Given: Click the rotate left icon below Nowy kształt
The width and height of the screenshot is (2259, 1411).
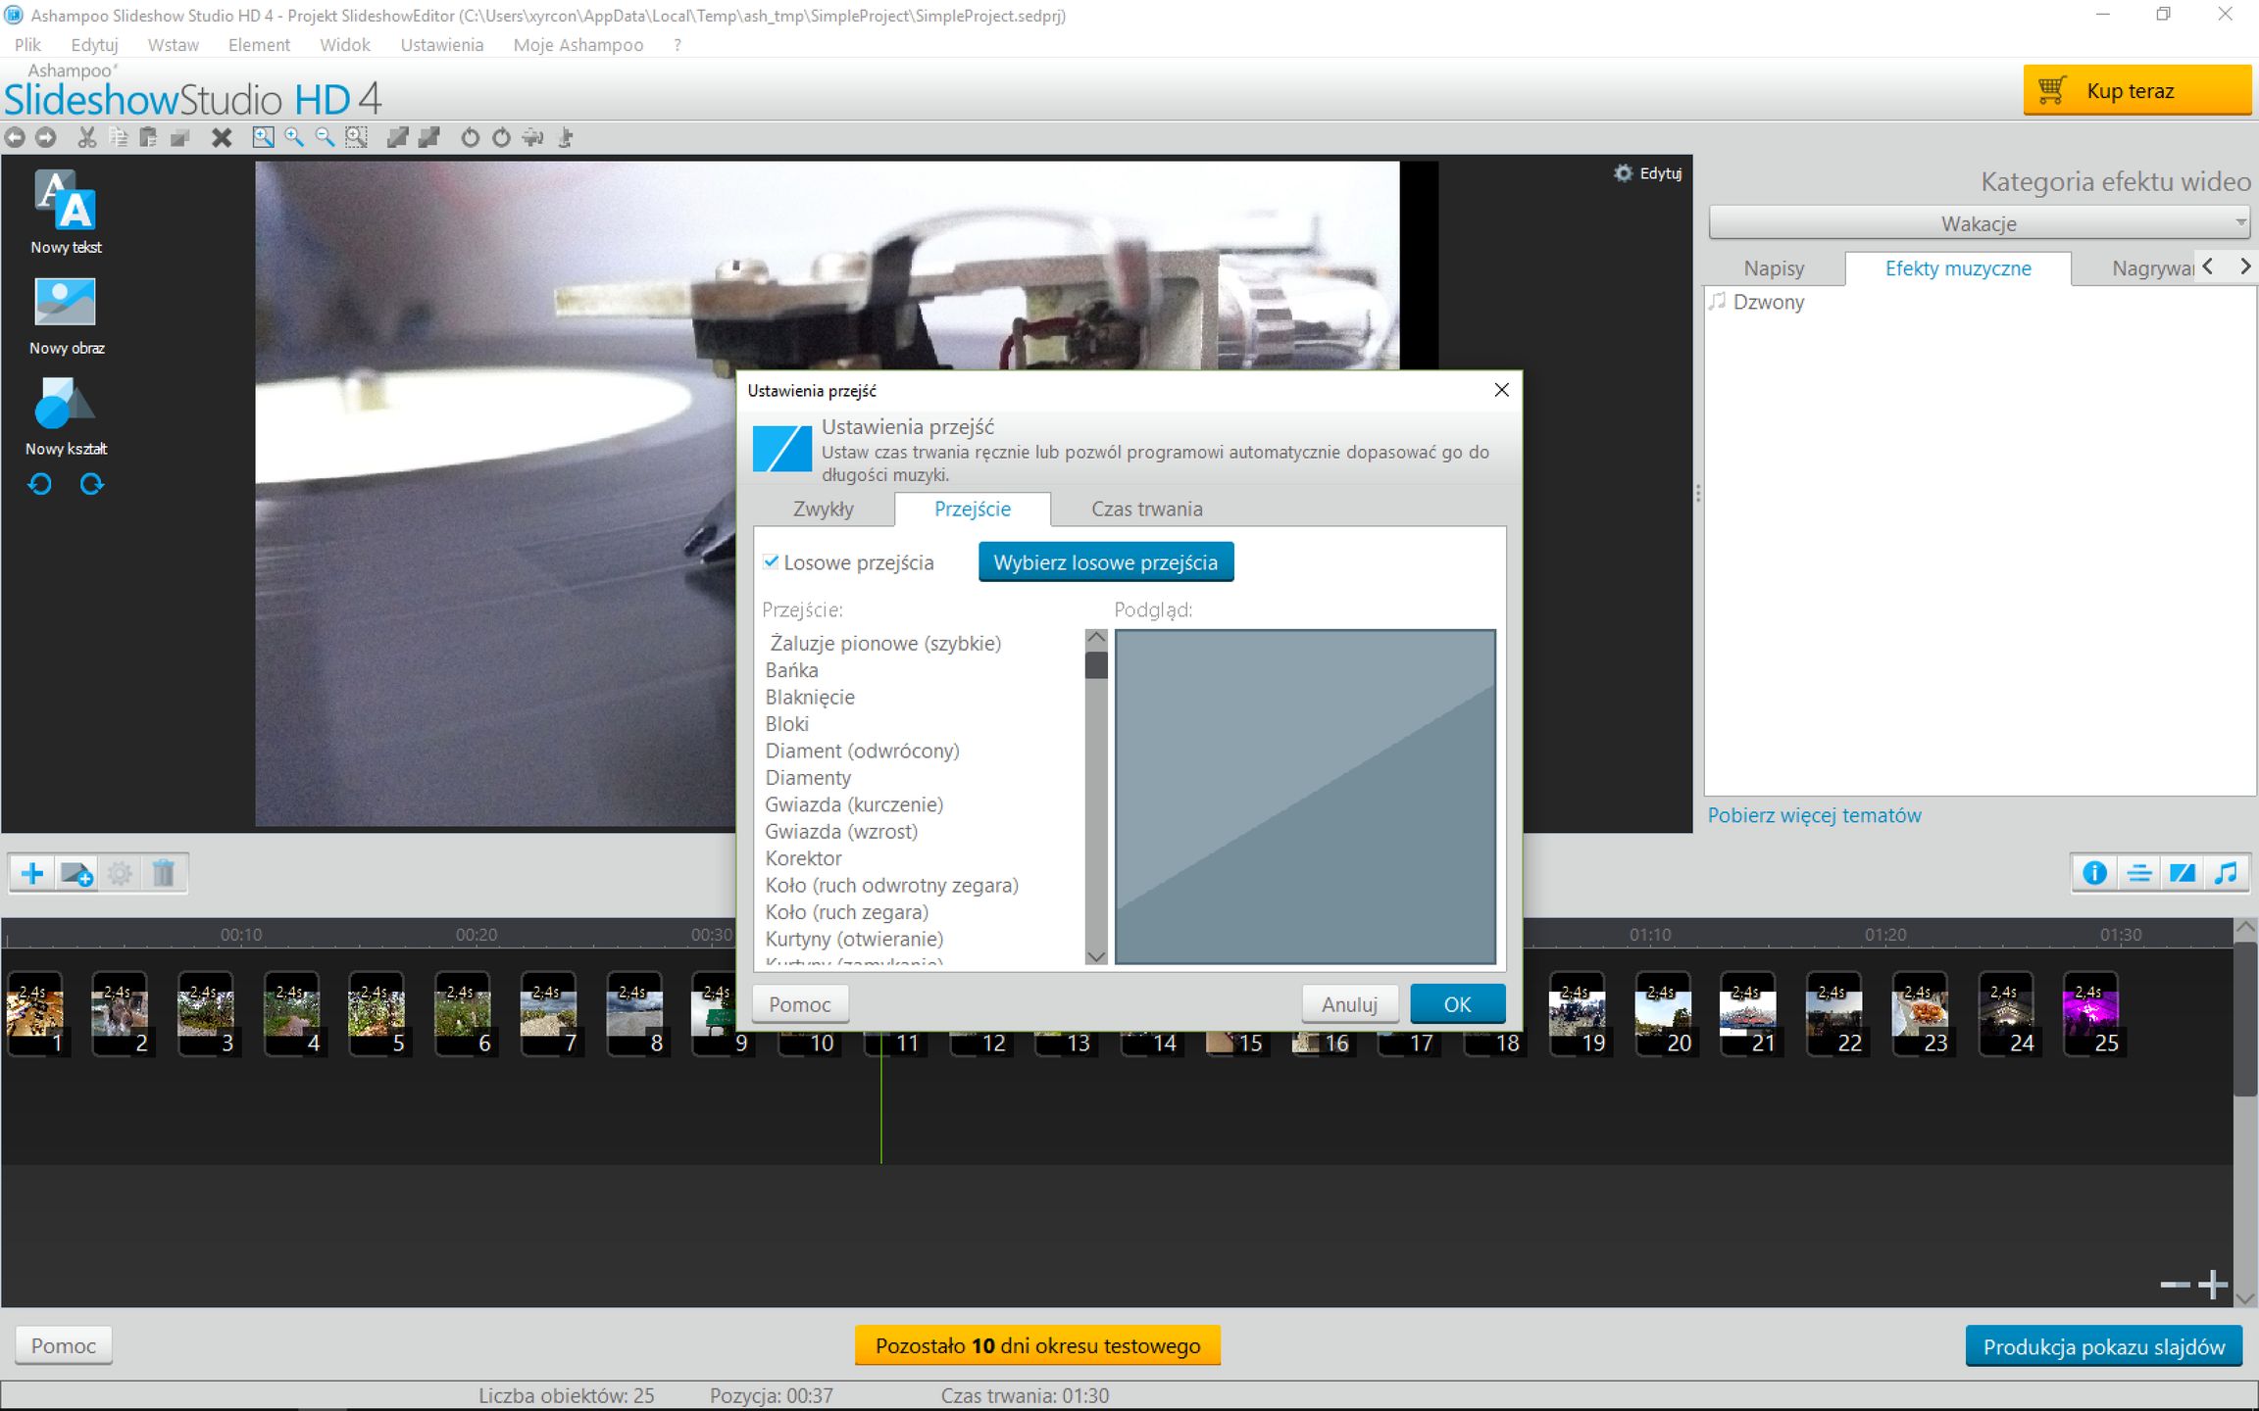Looking at the screenshot, I should click(x=39, y=484).
